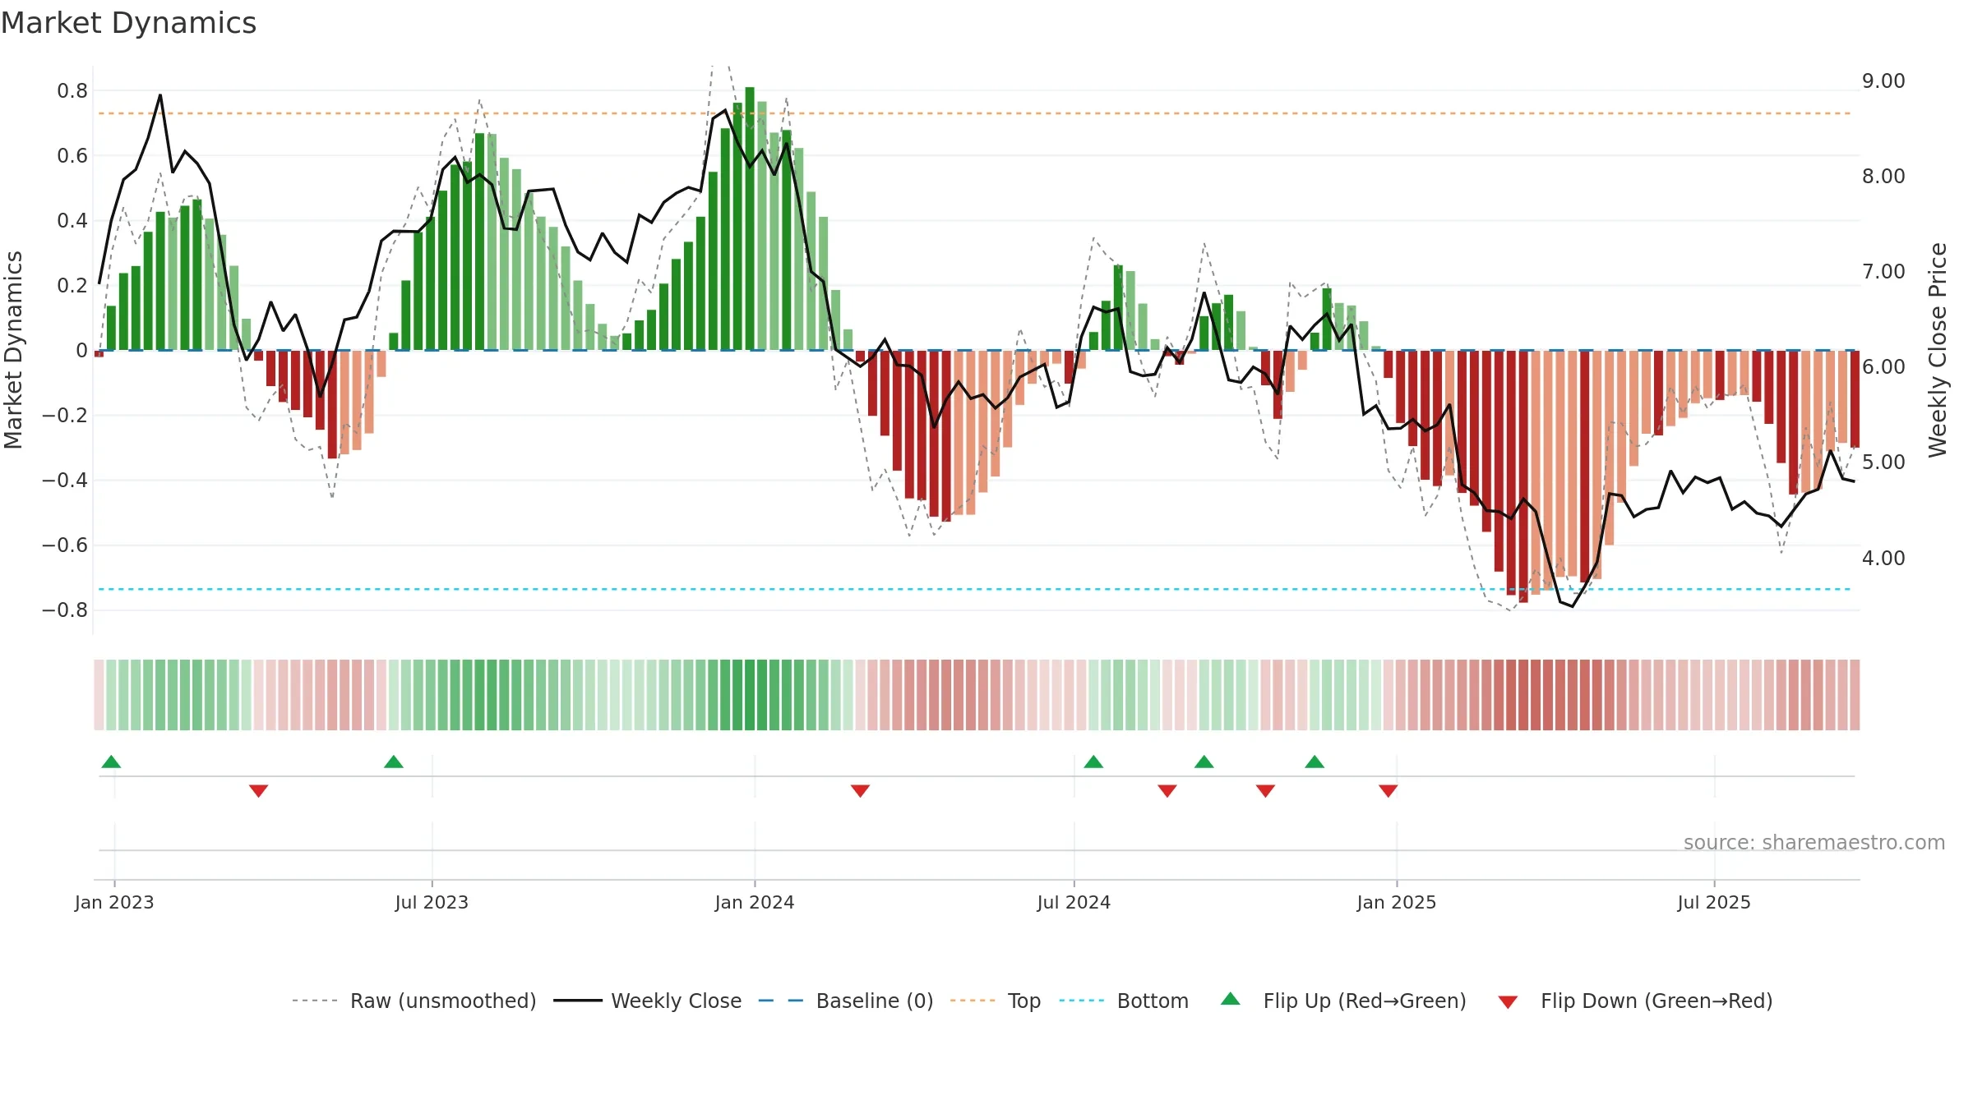This screenshot has height=1109, width=1973.
Task: Click the Market Dynamics y-axis title
Action: (x=13, y=350)
